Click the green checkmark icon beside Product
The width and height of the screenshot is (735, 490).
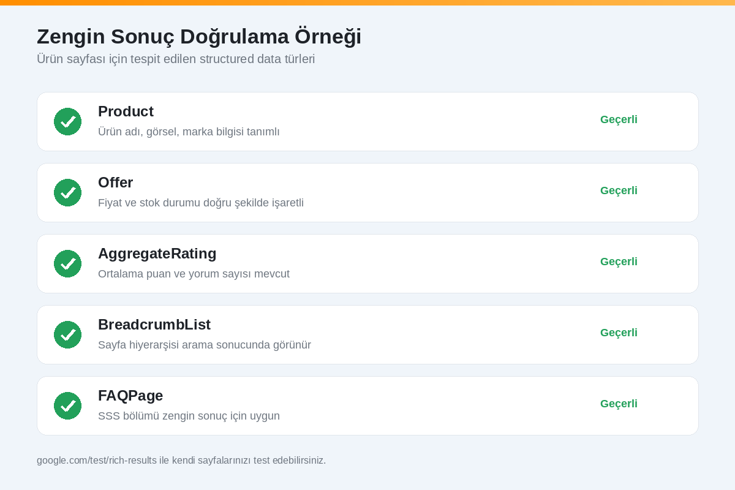(x=67, y=121)
